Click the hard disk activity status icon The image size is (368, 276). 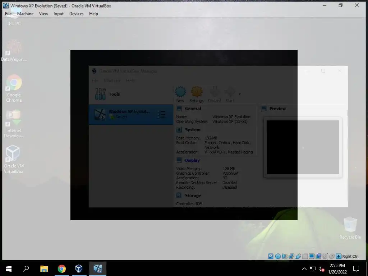click(x=271, y=256)
